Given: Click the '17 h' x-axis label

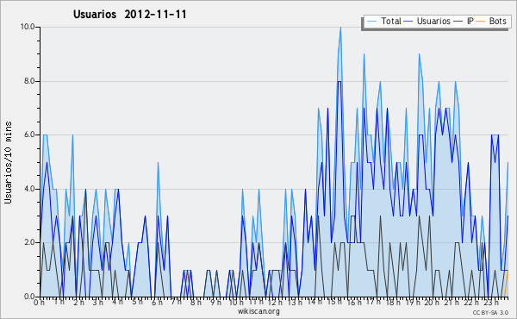Looking at the screenshot, I should point(373,302).
